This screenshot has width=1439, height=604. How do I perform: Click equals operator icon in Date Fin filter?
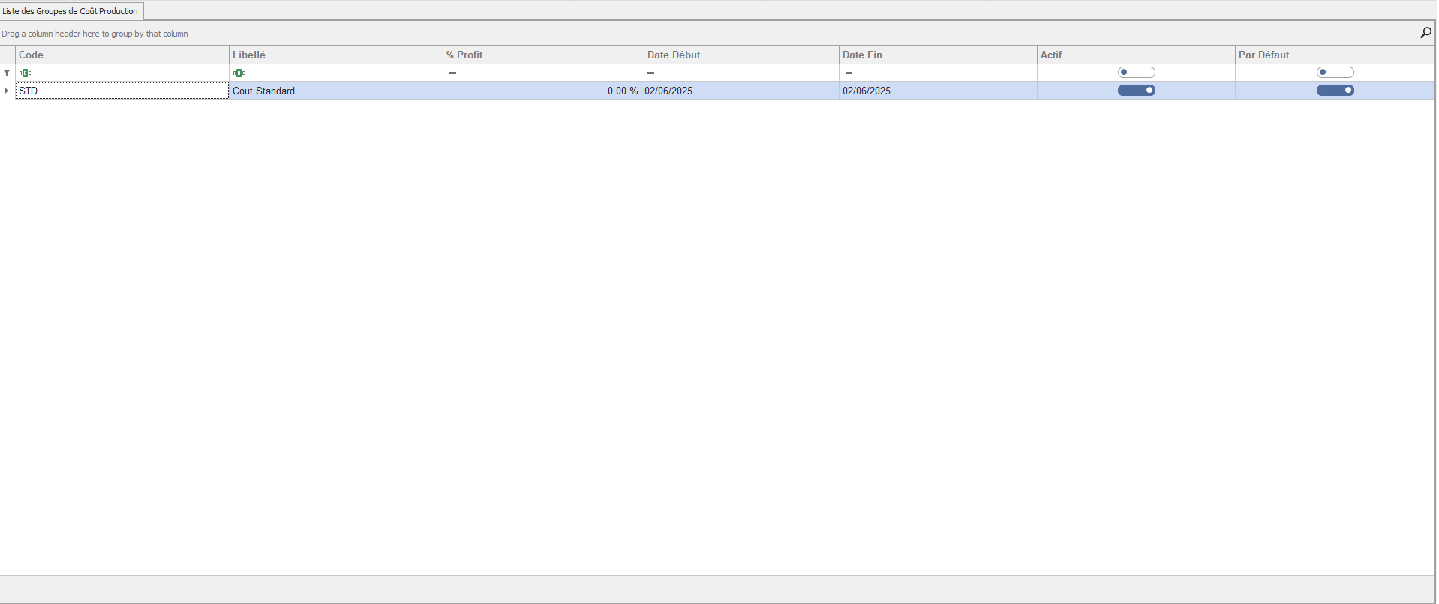pyautogui.click(x=849, y=73)
